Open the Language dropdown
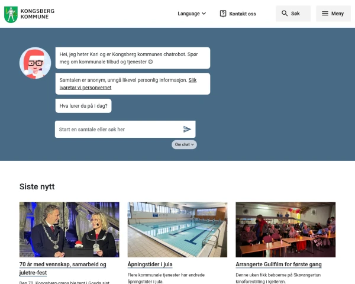The width and height of the screenshot is (355, 284). pyautogui.click(x=192, y=14)
